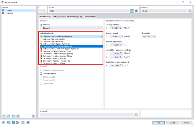Click the thermal expansion α field 0.000000
This screenshot has height=126, width=194.
[114, 65]
